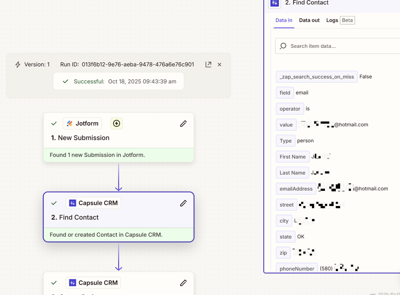400x295 pixels.
Task: Select the New Submission step card
Action: (x=118, y=138)
